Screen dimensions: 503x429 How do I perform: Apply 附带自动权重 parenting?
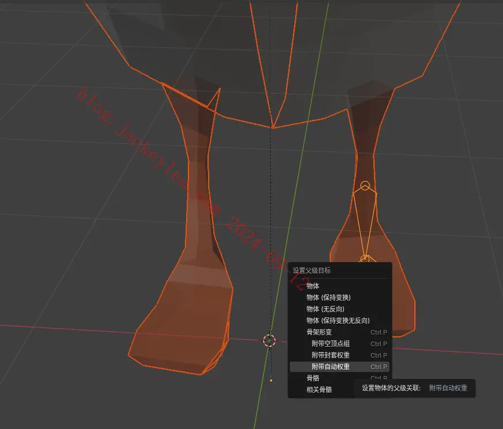point(339,367)
